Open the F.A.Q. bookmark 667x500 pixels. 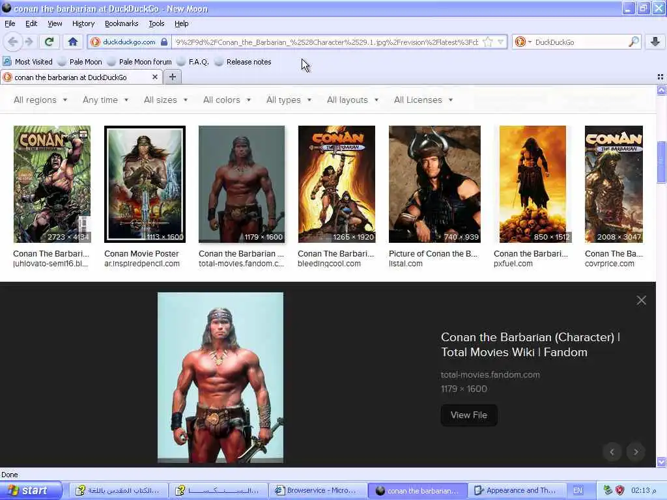[x=193, y=62]
